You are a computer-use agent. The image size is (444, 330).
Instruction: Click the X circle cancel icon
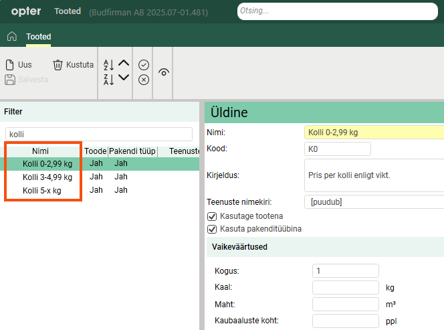coord(143,80)
